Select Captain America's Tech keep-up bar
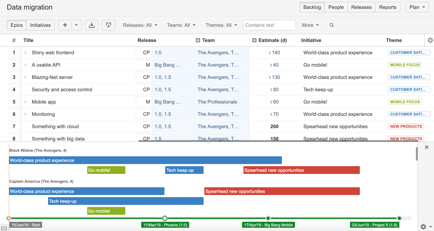The height and width of the screenshot is (231, 434). click(x=126, y=201)
